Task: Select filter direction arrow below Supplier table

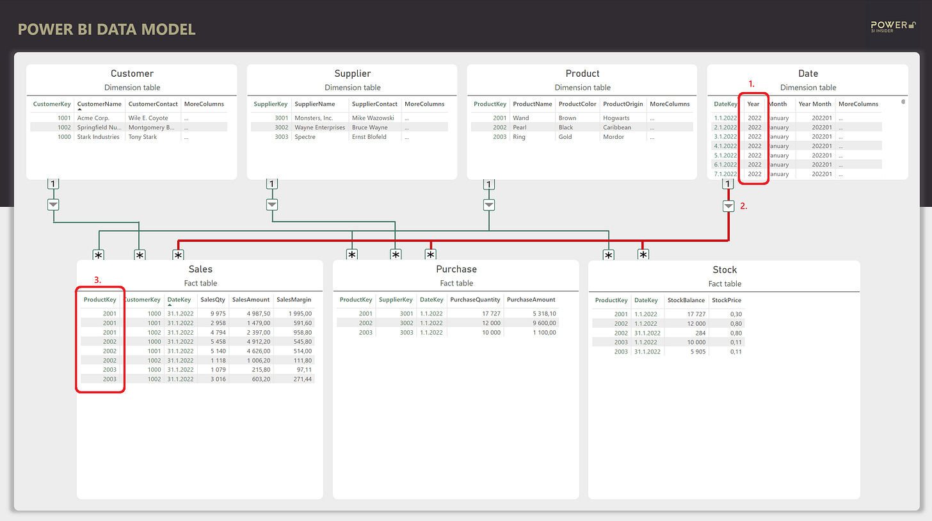Action: [272, 205]
